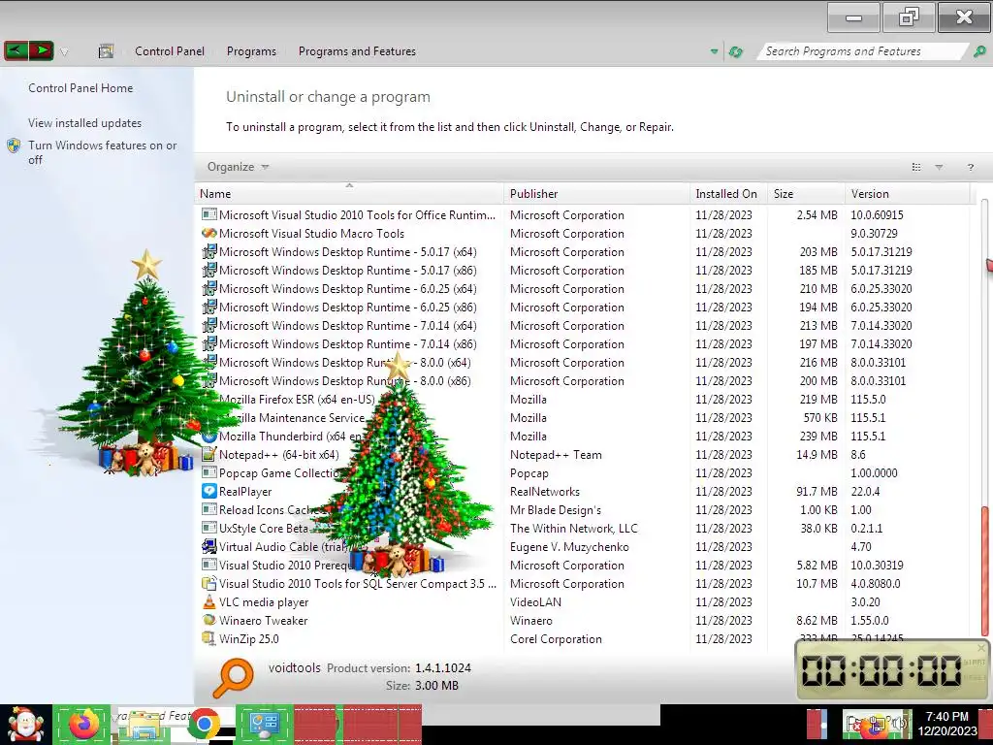
Task: Sort list by Size column header
Action: tap(806, 194)
